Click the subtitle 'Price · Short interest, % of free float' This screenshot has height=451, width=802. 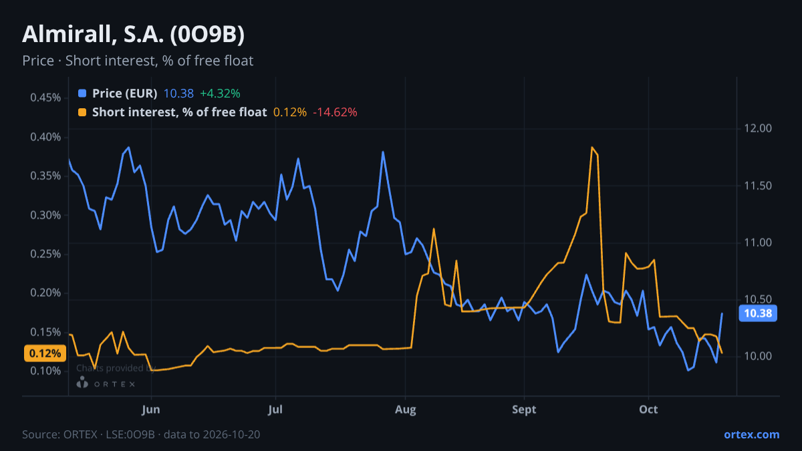coord(138,61)
